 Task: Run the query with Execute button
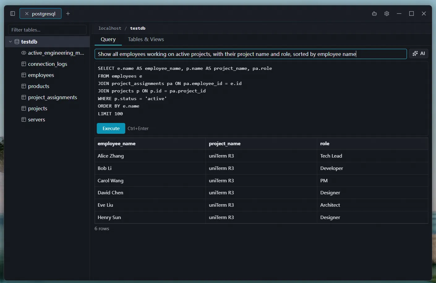coord(111,129)
